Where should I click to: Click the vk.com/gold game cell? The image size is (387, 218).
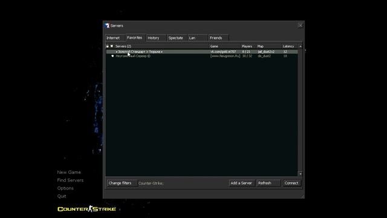point(223,51)
